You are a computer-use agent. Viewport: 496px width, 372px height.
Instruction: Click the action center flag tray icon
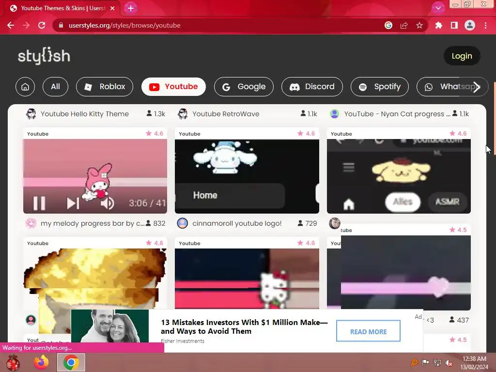[425, 362]
